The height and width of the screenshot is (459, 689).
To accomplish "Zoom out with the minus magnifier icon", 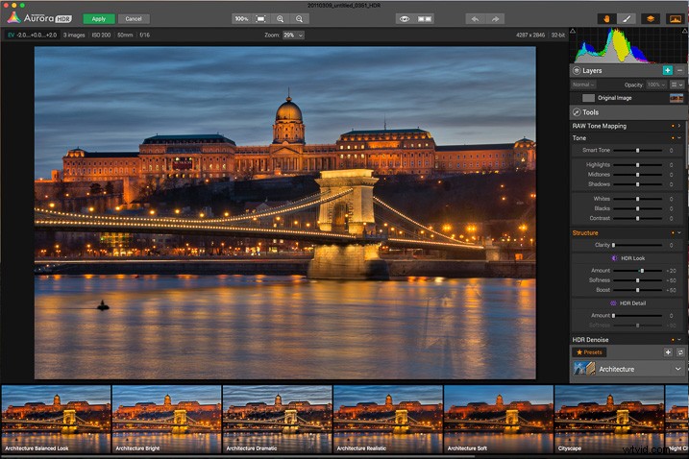I will (299, 19).
